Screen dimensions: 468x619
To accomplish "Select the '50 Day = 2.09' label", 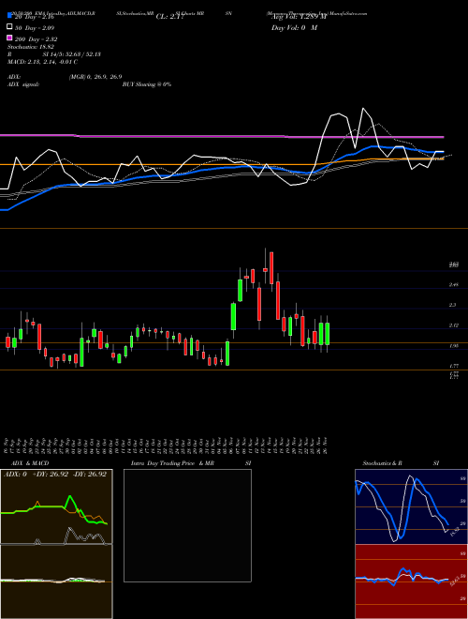I will (x=35, y=28).
